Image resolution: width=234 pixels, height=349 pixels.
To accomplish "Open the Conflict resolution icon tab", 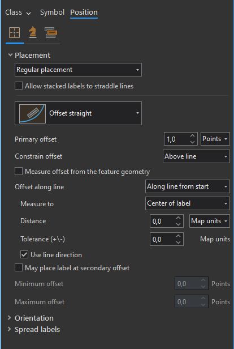I will point(51,32).
